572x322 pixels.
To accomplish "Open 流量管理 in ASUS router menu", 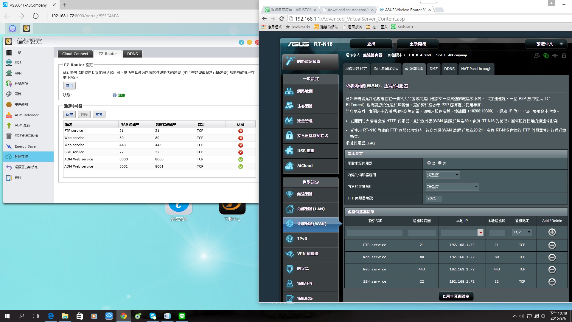I will 310,121.
